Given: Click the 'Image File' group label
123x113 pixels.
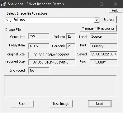Looking at the screenshot, I should coord(13,30).
